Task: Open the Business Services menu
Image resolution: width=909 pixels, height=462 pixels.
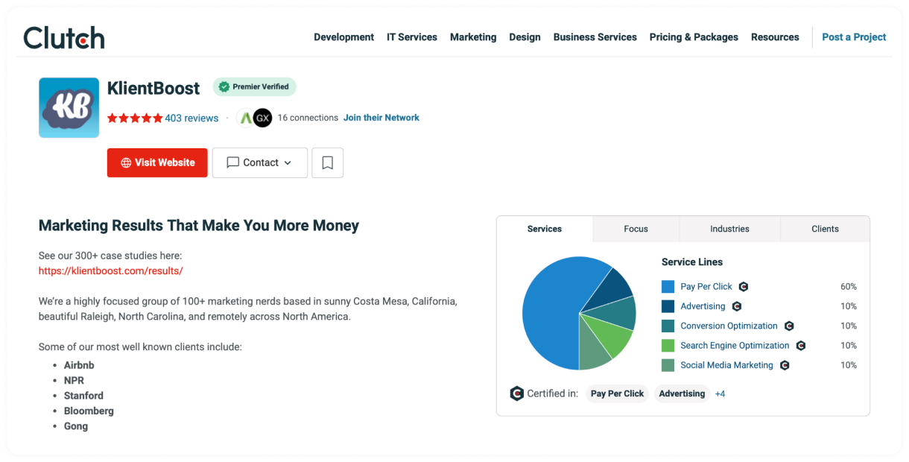Action: coord(595,37)
